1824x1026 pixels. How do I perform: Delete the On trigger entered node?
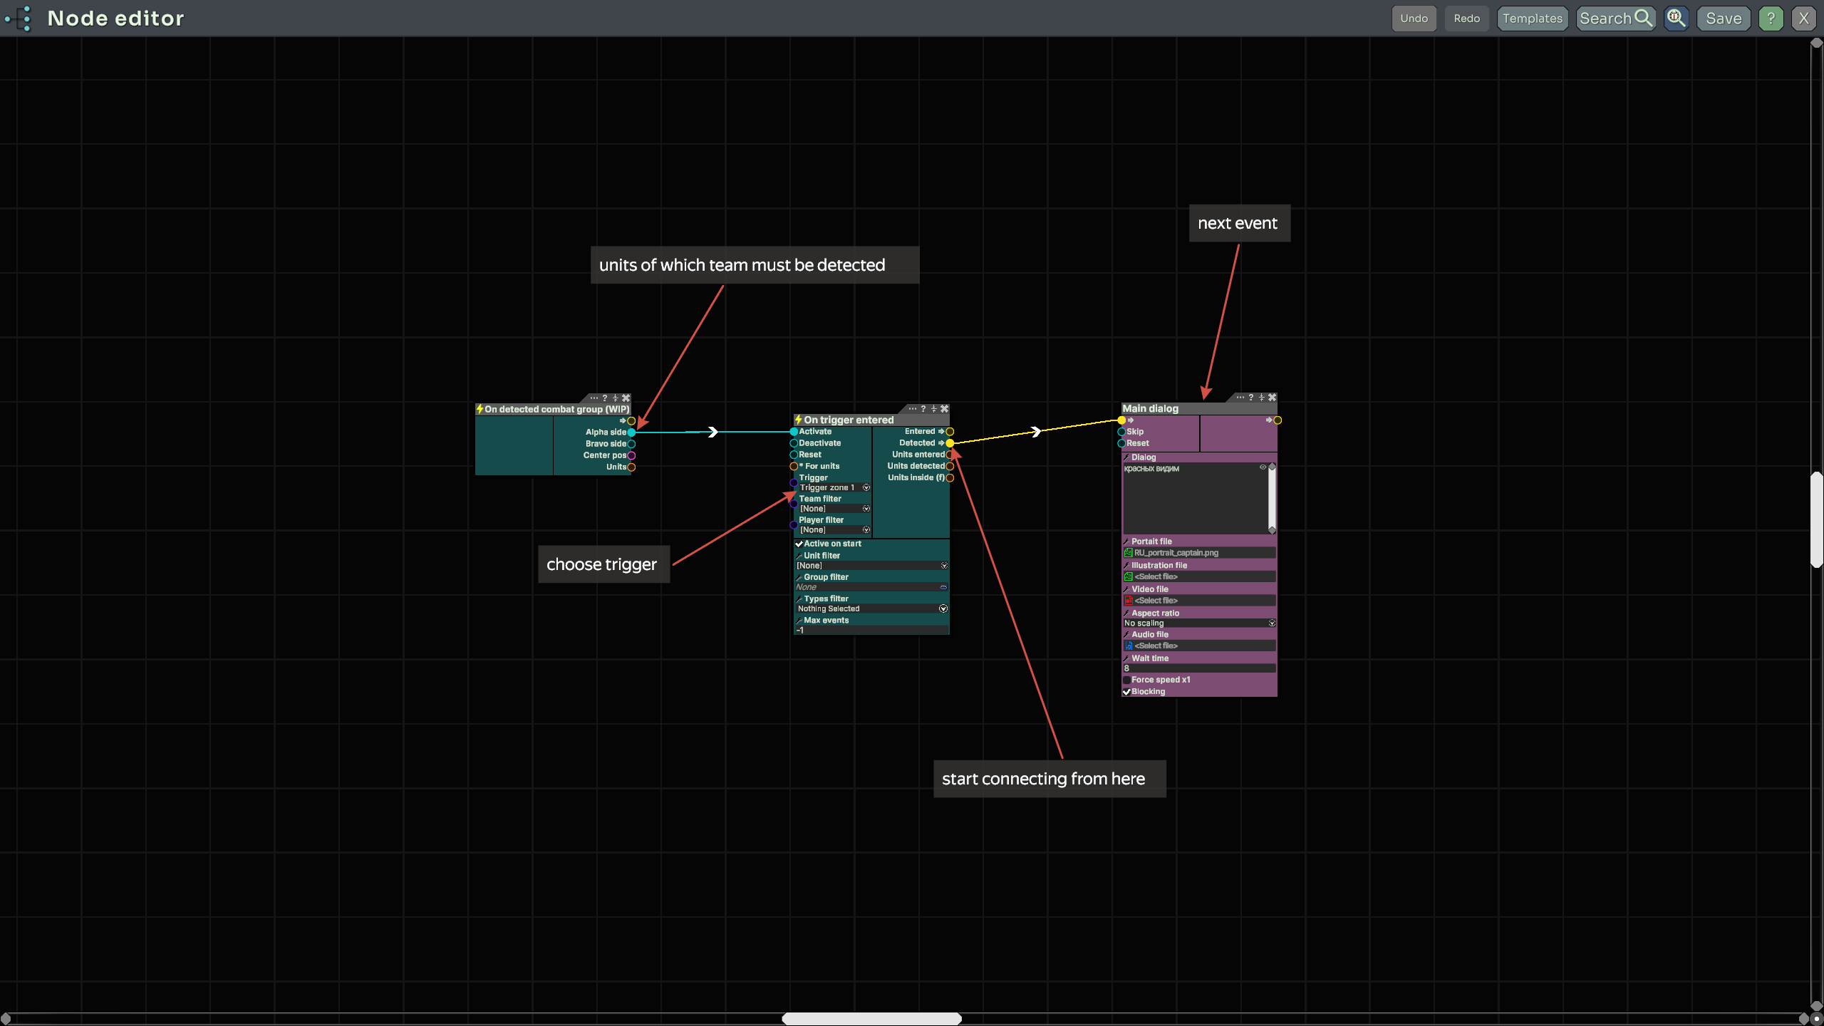945,409
